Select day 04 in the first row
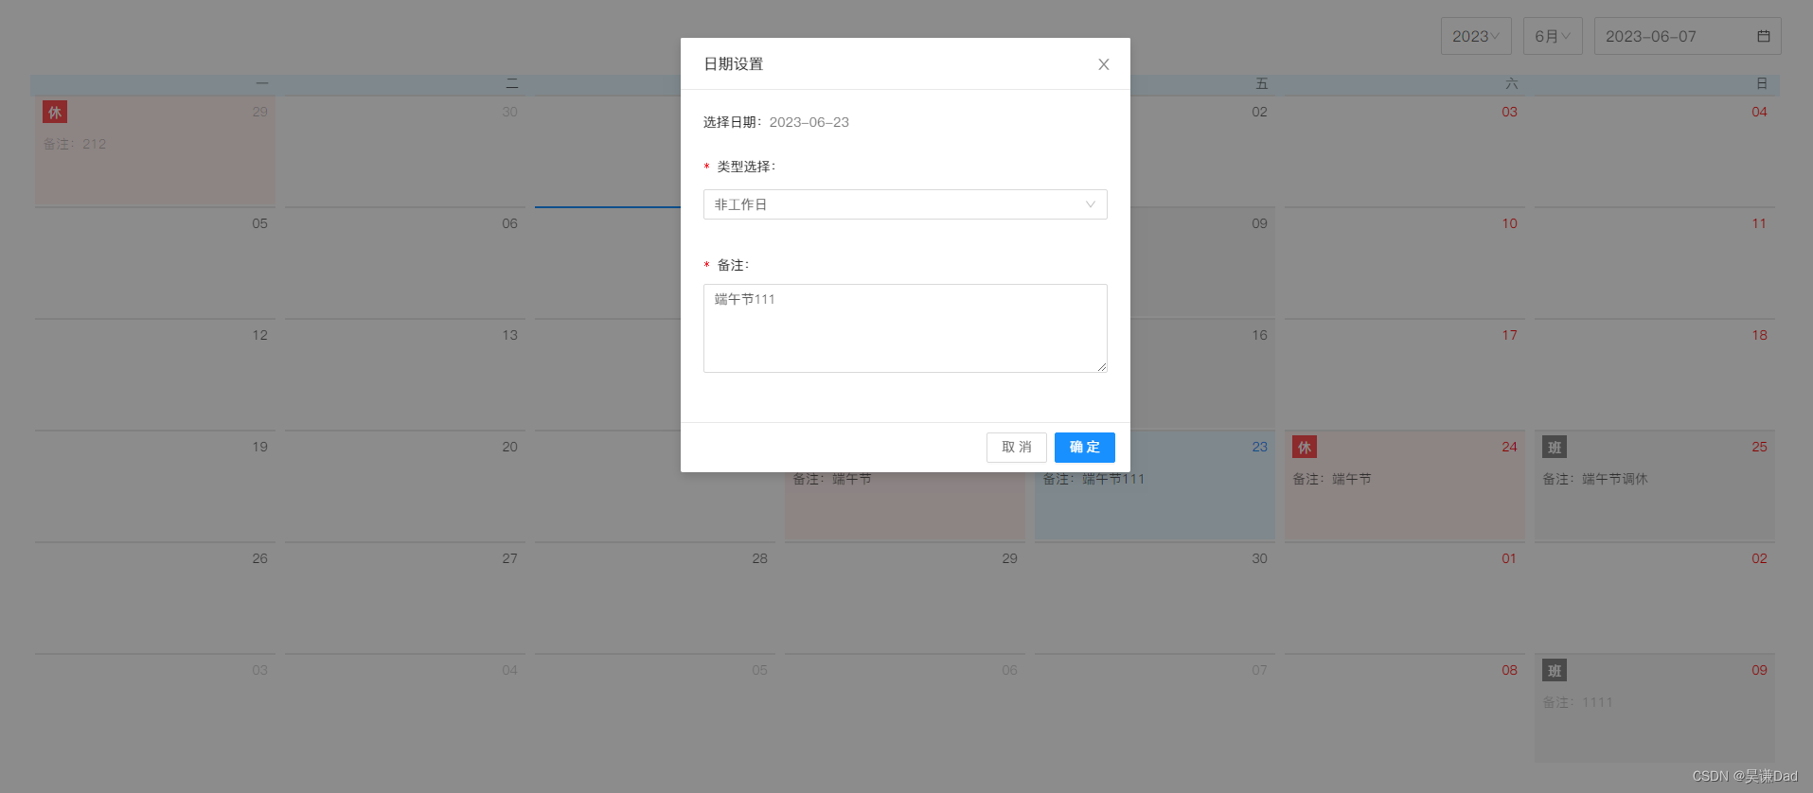Screen dimensions: 1813x793 pyautogui.click(x=1655, y=150)
